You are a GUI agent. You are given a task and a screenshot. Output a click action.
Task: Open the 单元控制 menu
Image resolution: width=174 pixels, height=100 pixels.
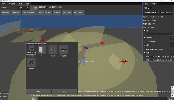12,4
